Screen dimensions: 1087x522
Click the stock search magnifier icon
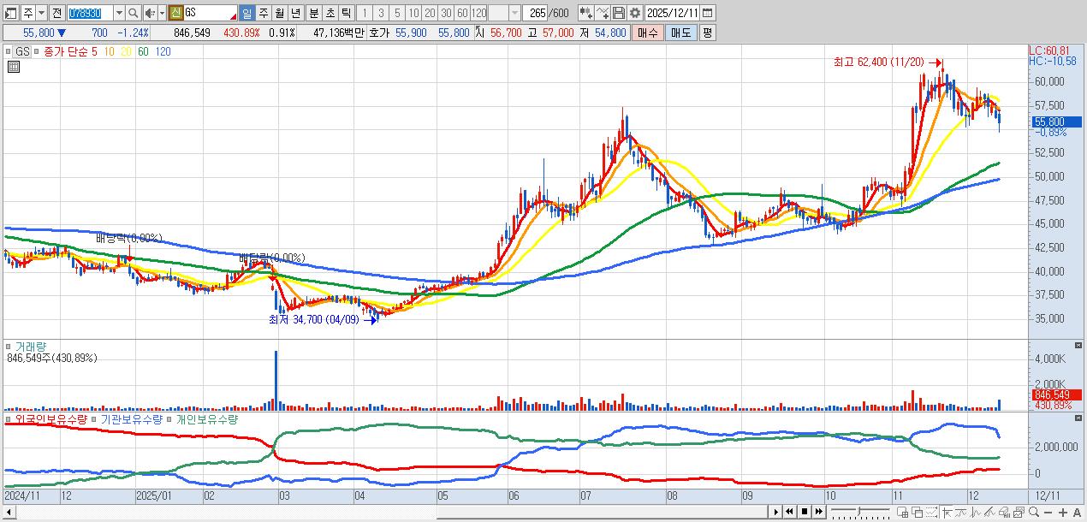click(133, 13)
